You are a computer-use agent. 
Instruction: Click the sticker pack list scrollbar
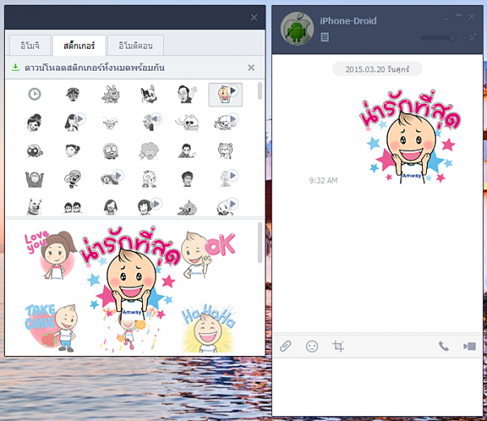coord(260,91)
